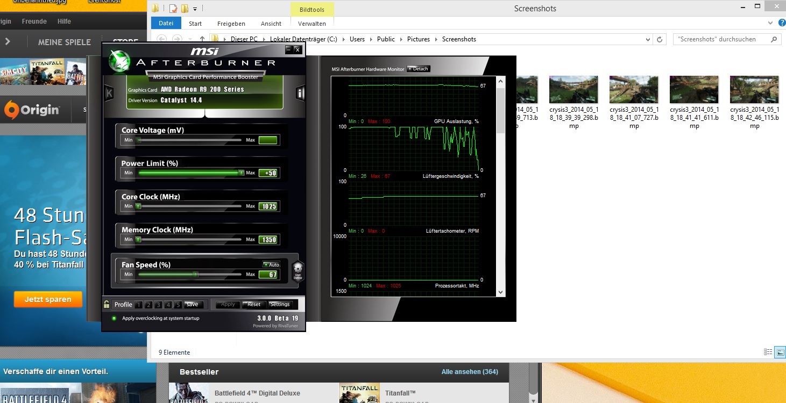Switch to Origin MEINE SPIELE tab

click(x=65, y=42)
